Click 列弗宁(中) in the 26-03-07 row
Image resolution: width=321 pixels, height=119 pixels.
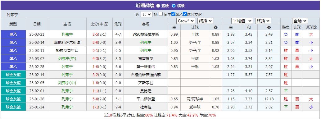(67, 59)
